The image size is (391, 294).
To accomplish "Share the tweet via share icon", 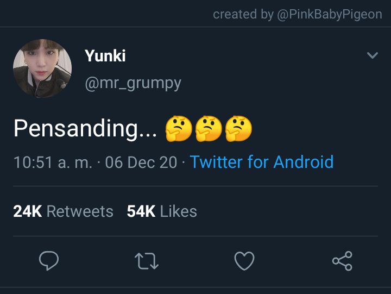I will coord(342,261).
